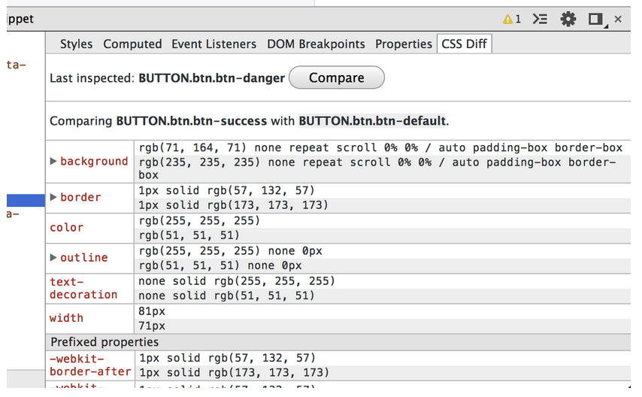Go to the DOM Breakpoints tab

[316, 44]
